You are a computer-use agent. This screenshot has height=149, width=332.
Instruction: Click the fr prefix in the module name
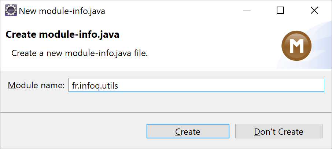(74, 85)
